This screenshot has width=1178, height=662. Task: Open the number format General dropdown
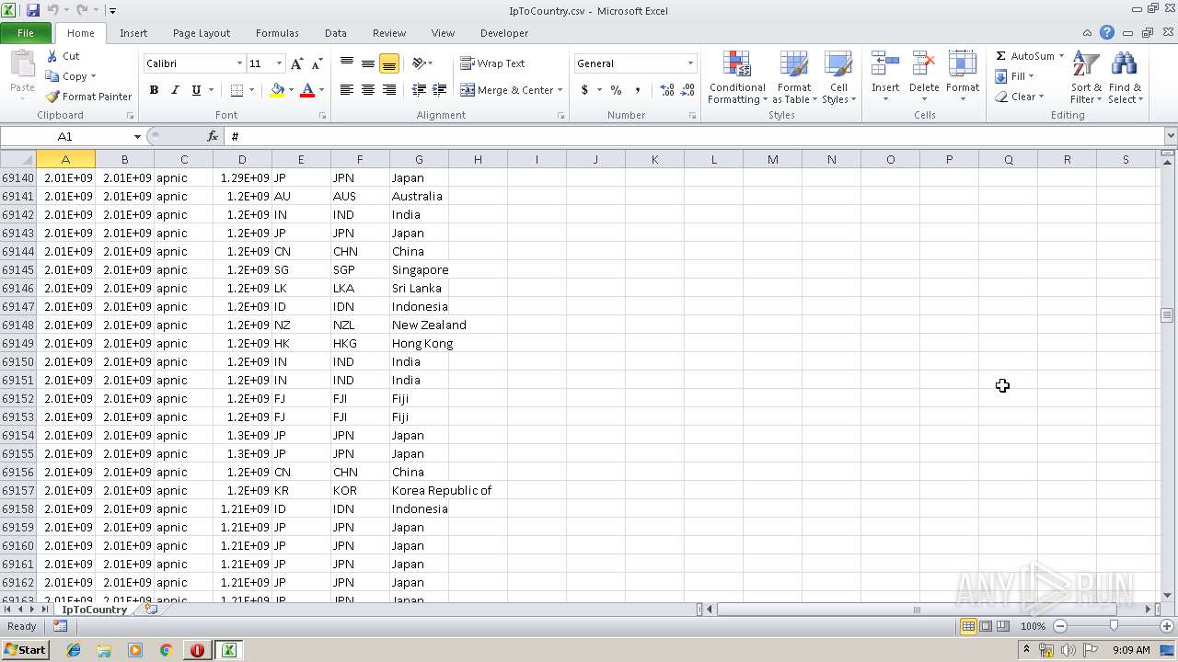click(x=690, y=63)
